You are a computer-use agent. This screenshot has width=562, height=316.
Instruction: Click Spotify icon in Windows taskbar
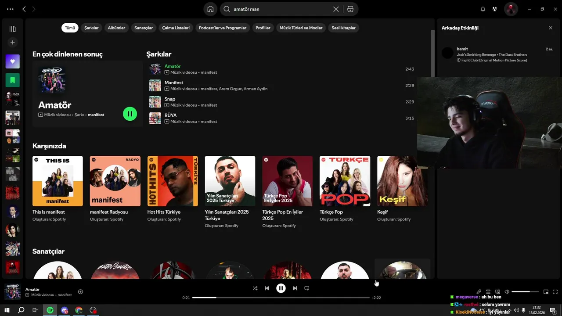[50, 310]
